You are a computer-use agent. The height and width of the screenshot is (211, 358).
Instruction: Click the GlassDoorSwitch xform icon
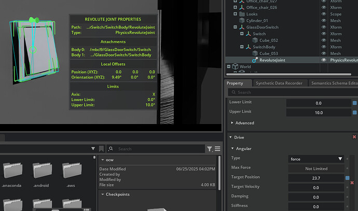(242, 27)
